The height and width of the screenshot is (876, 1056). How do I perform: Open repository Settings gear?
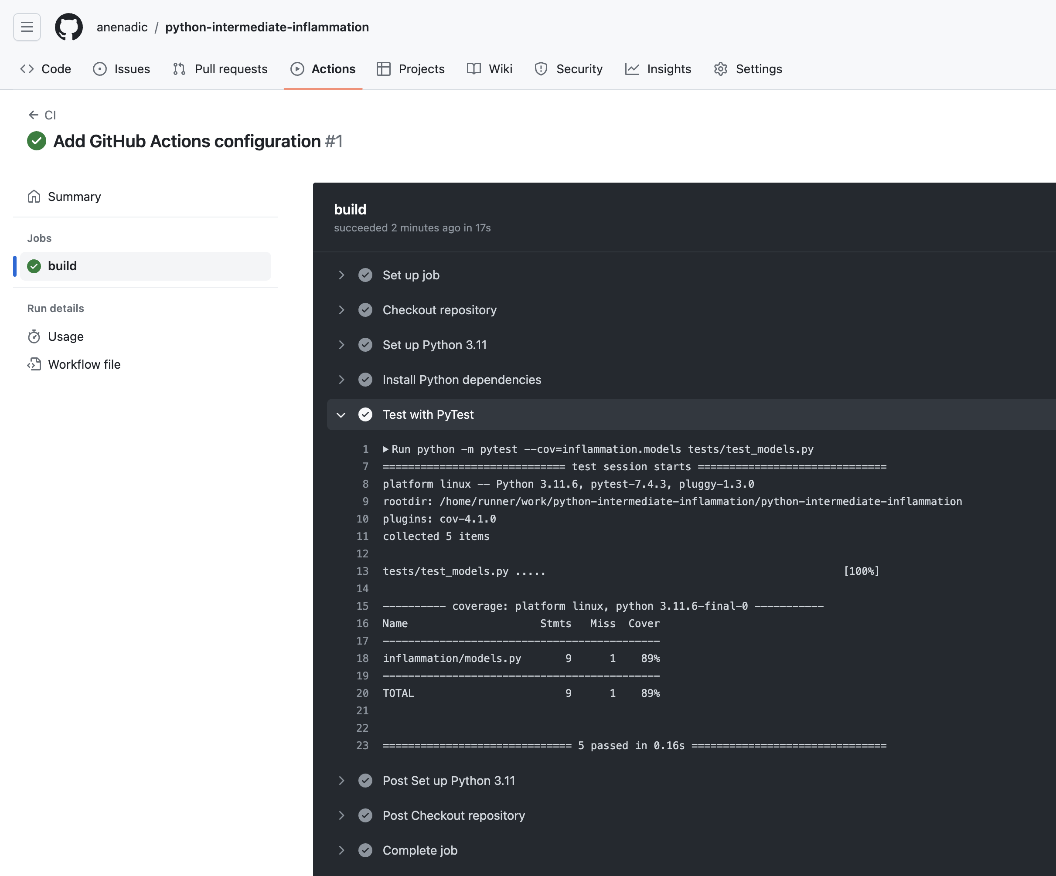click(721, 69)
